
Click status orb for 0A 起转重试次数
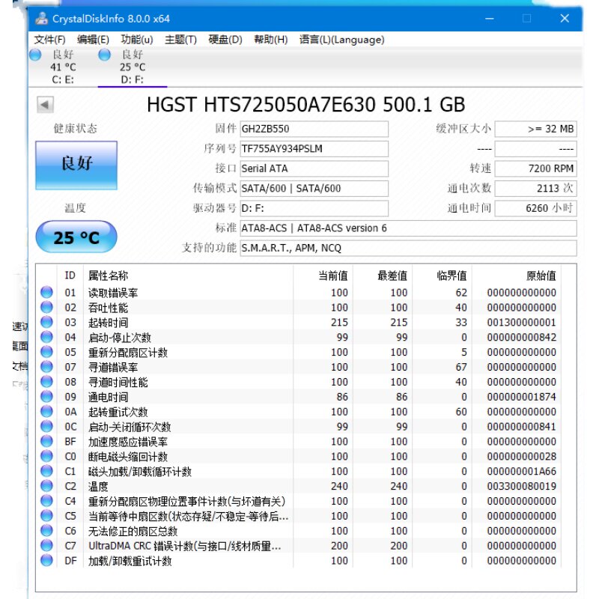pos(46,411)
